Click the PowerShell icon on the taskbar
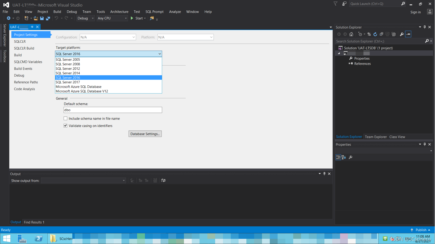Image resolution: width=435 pixels, height=244 pixels. [x=39, y=239]
